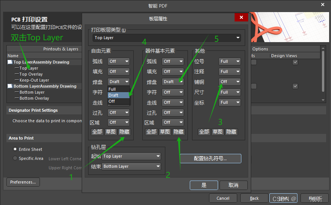Open 器件基本元素 过孔 dropdown
The image size is (331, 205).
point(173,112)
